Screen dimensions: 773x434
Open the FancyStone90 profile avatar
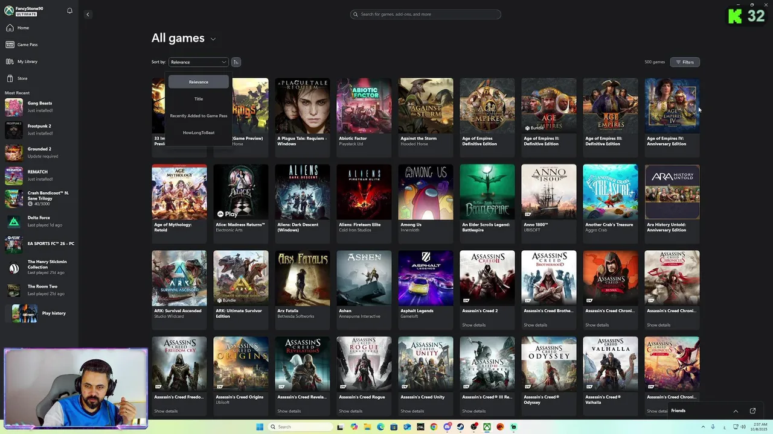pos(9,11)
